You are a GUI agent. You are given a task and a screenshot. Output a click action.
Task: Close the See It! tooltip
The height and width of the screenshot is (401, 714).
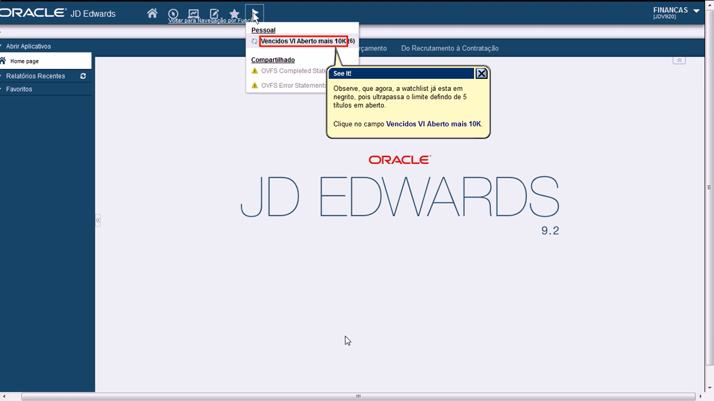[x=481, y=74]
